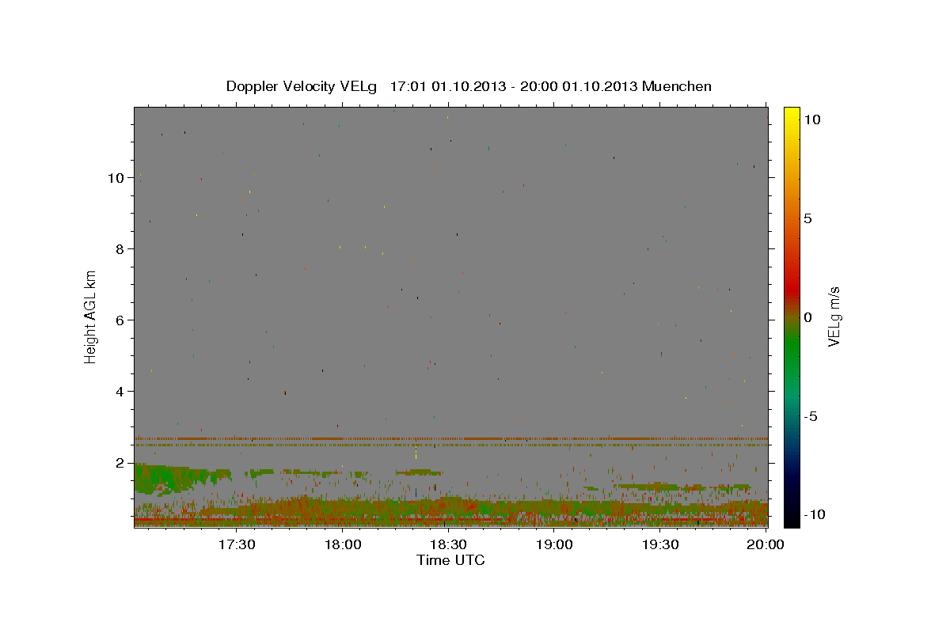Click the 'Height AGL km' axis label

click(91, 316)
